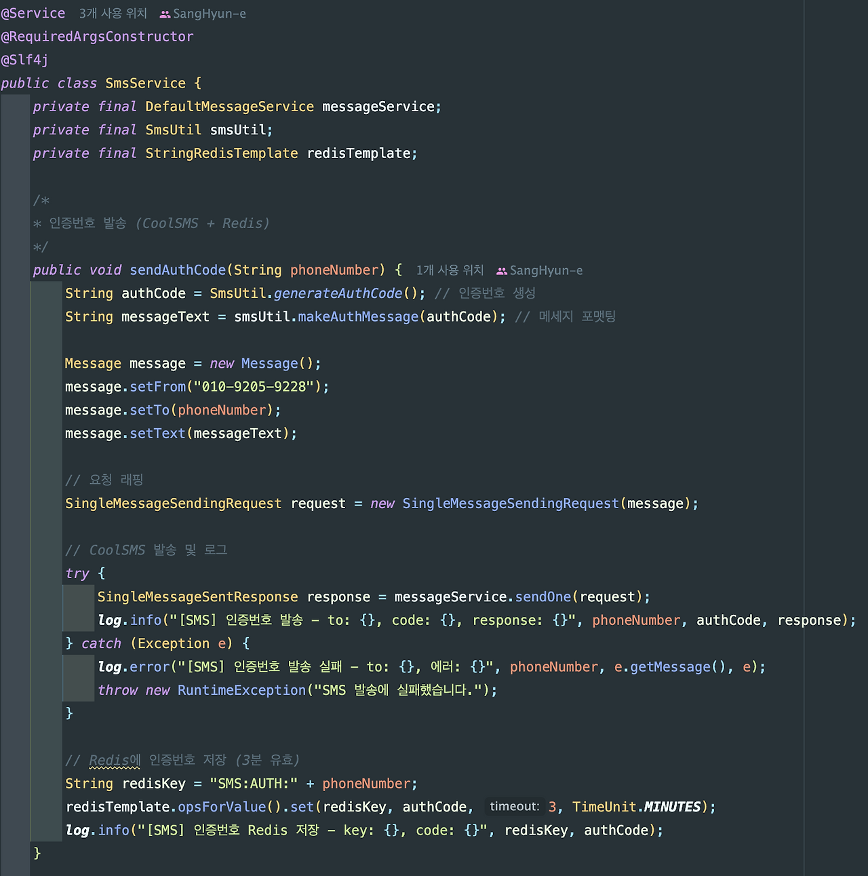The width and height of the screenshot is (868, 876).
Task: Click the "// CoolSMS 발송 및 로그" comment
Action: coord(146,550)
